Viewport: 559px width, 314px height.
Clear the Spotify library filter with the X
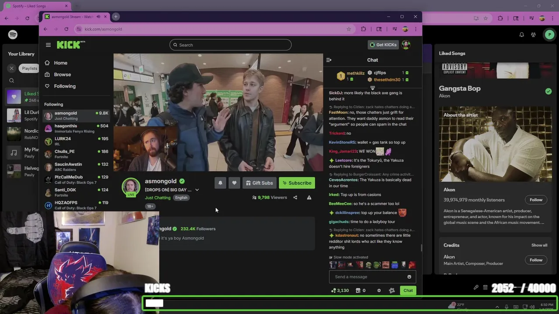pos(12,68)
